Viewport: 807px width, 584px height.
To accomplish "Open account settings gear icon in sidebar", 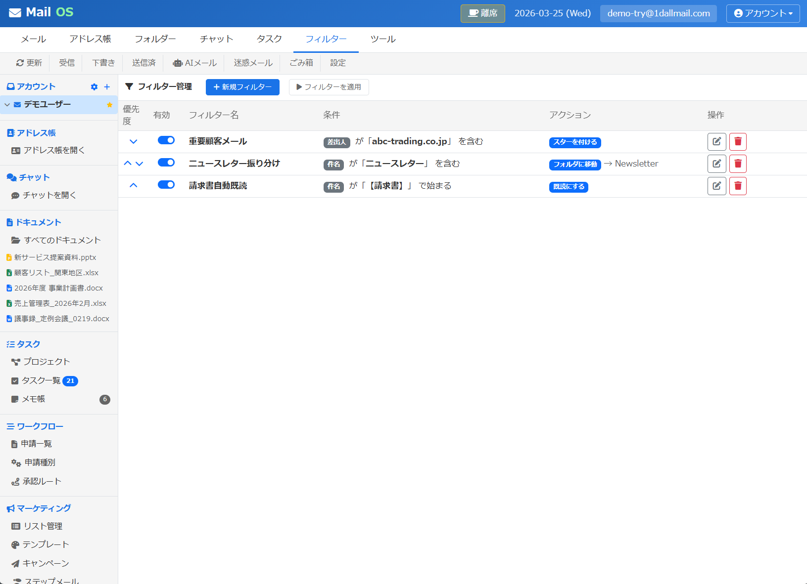I will tap(94, 87).
